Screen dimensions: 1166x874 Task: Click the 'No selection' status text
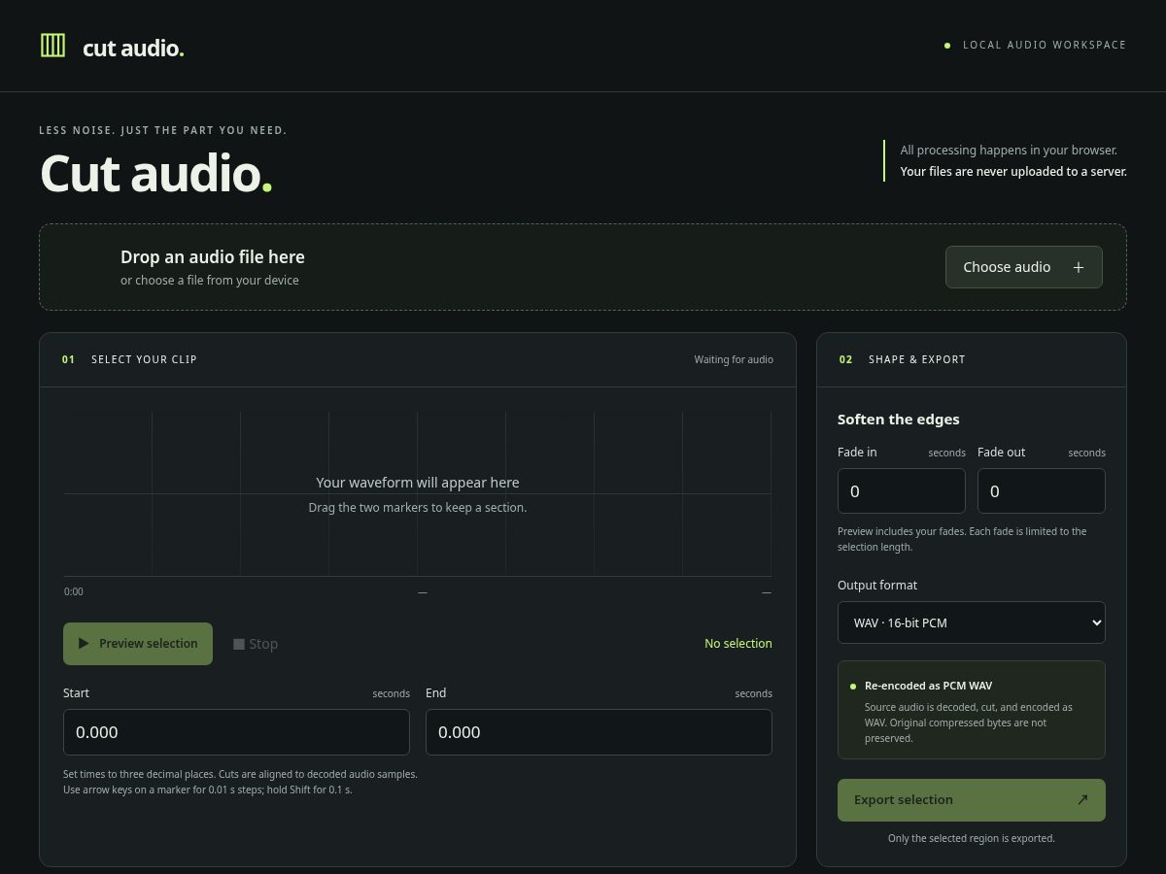click(738, 644)
